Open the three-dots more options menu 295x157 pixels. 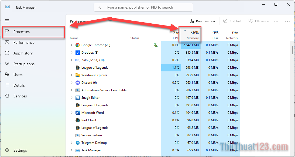click(x=287, y=21)
